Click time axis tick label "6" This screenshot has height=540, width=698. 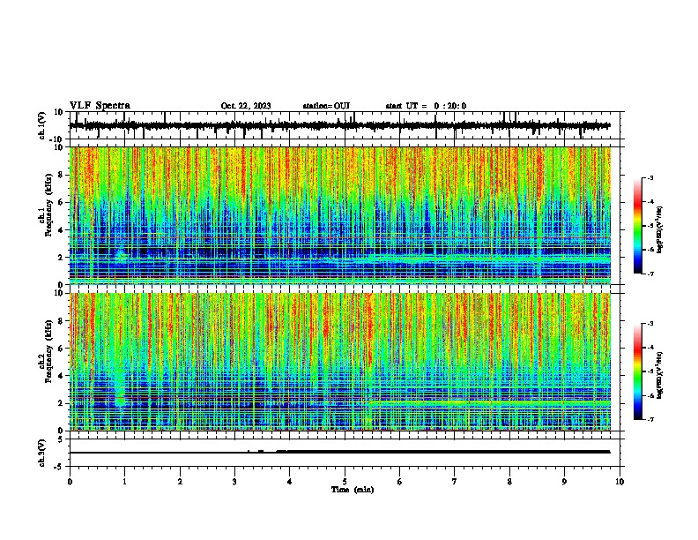(399, 482)
